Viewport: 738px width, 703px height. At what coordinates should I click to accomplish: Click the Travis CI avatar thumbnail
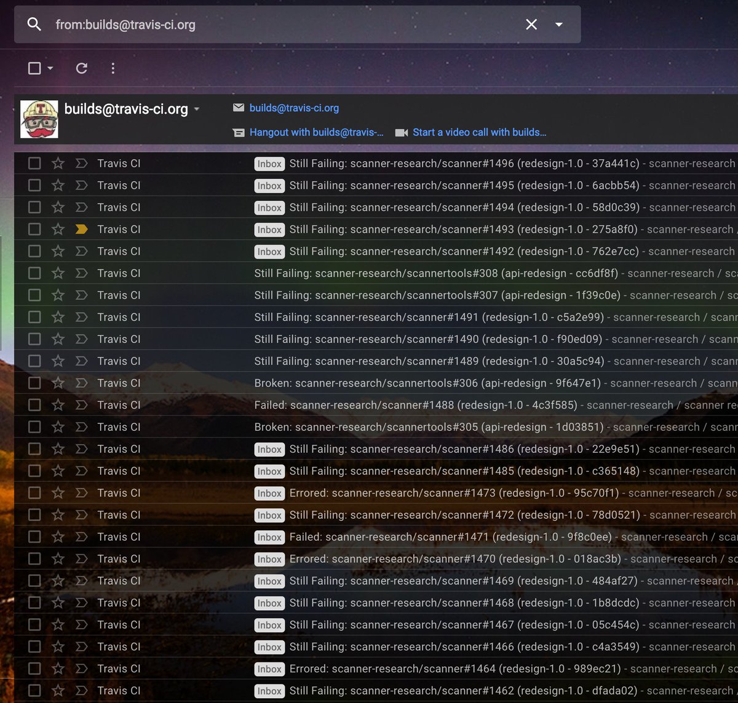39,119
